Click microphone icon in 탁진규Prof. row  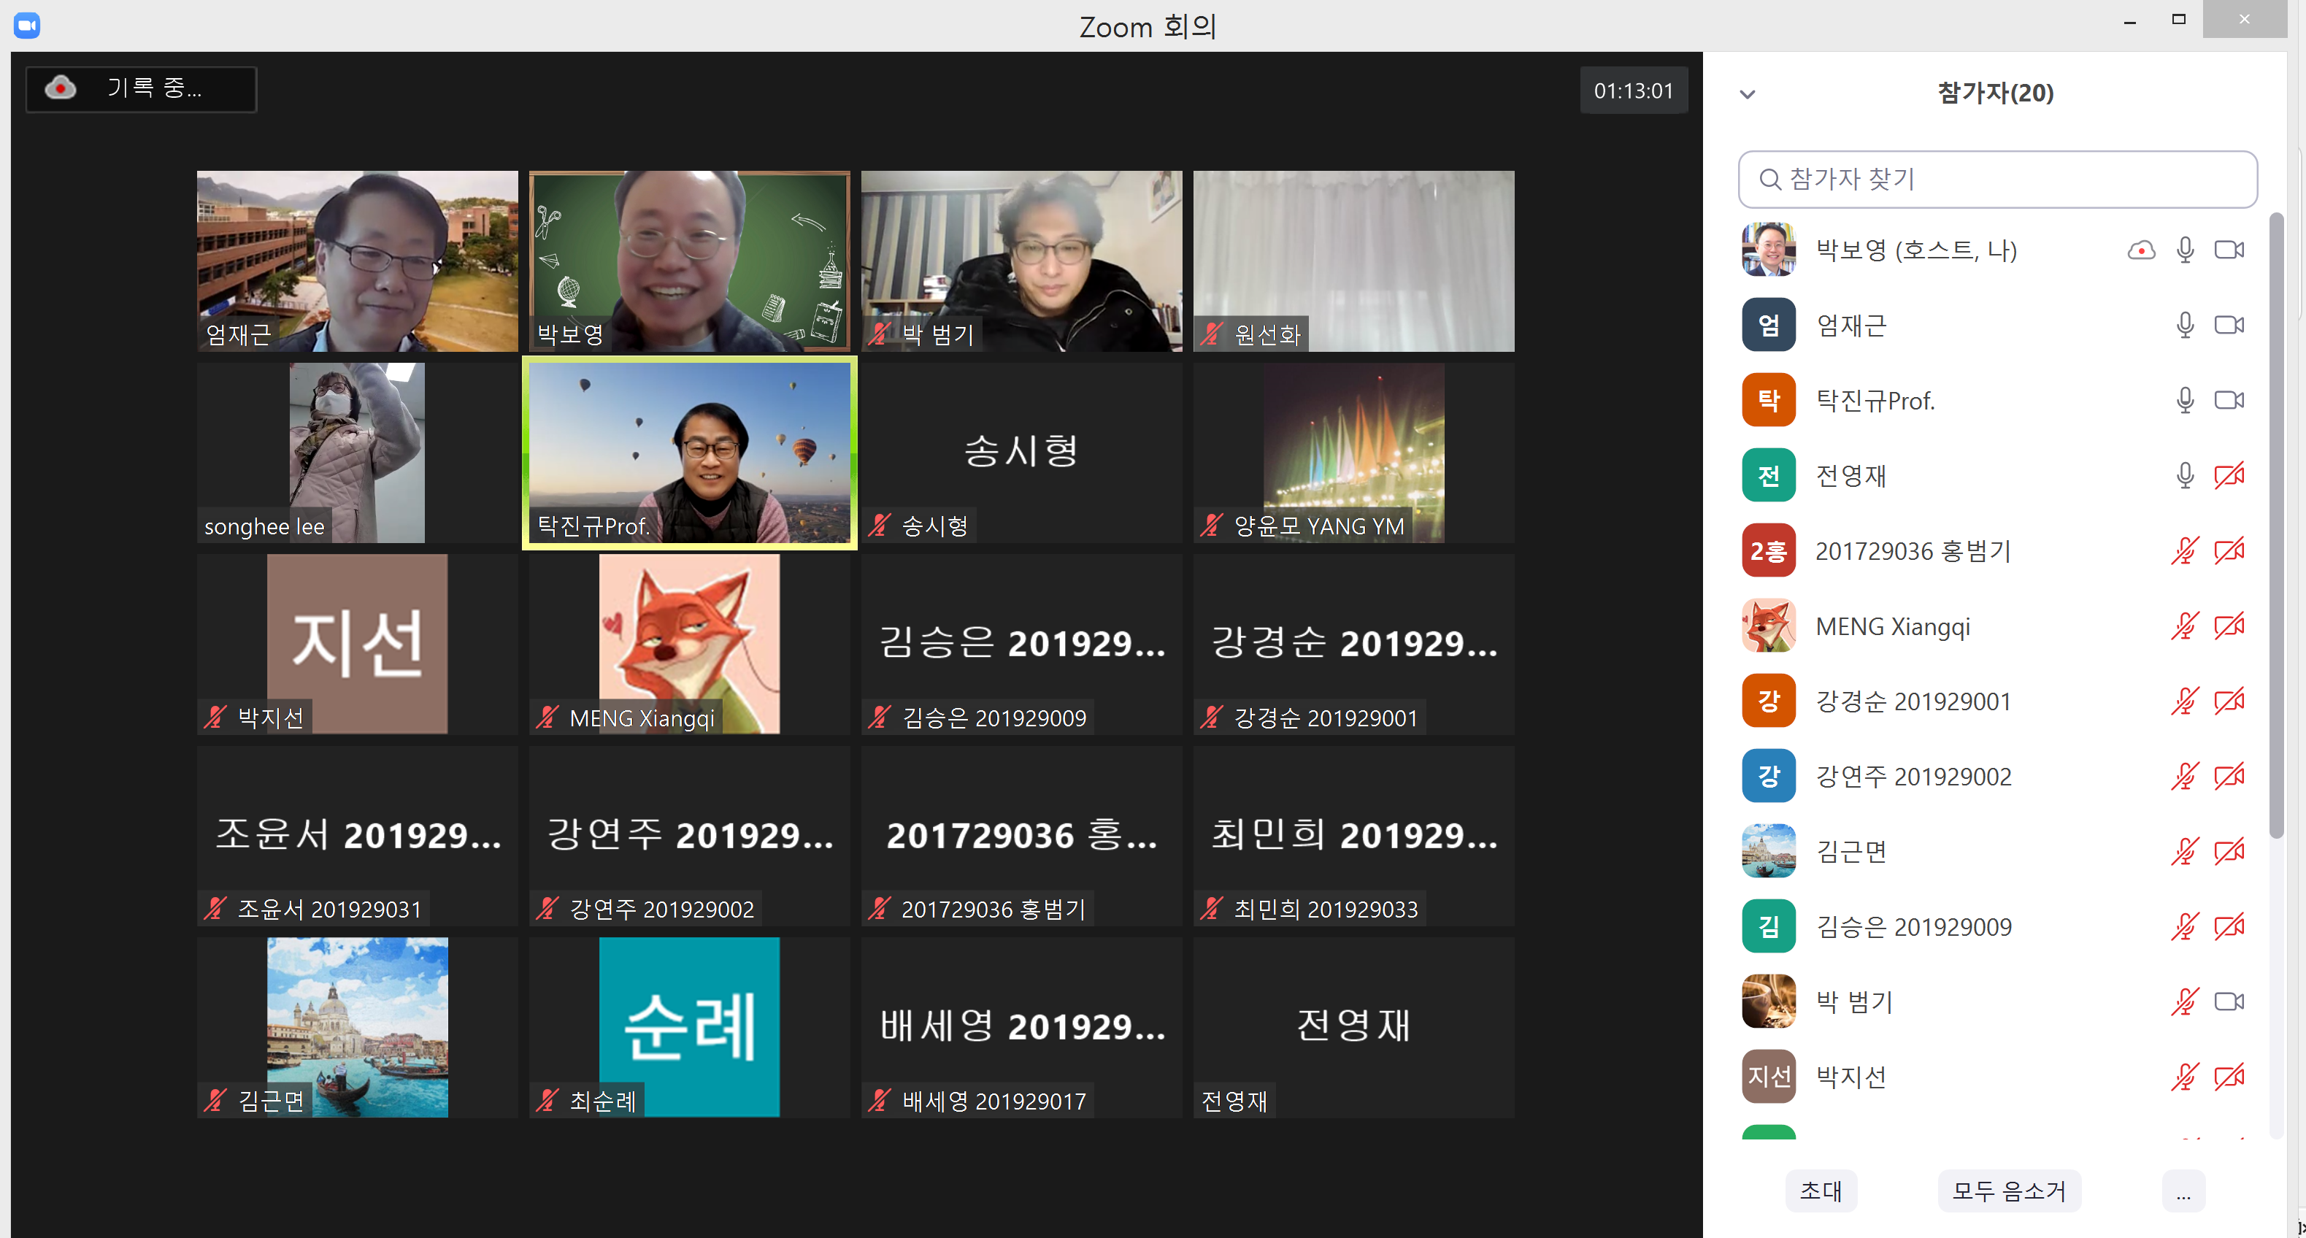2185,400
